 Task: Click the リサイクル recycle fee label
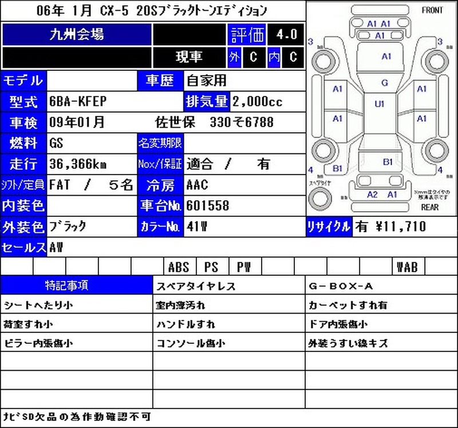click(x=329, y=227)
